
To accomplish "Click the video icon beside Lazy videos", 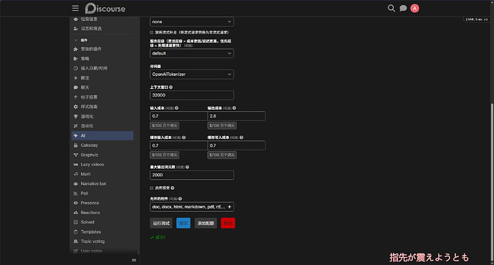I will [x=76, y=165].
